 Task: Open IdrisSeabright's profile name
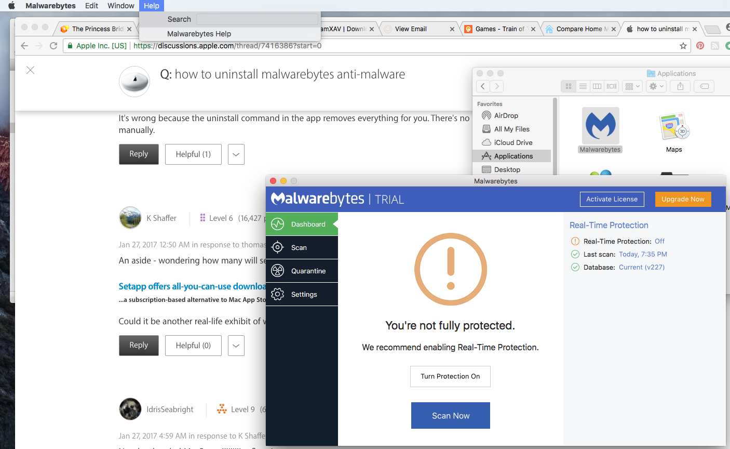click(x=170, y=410)
